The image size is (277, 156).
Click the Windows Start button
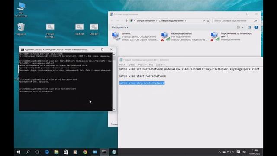click(x=18, y=152)
